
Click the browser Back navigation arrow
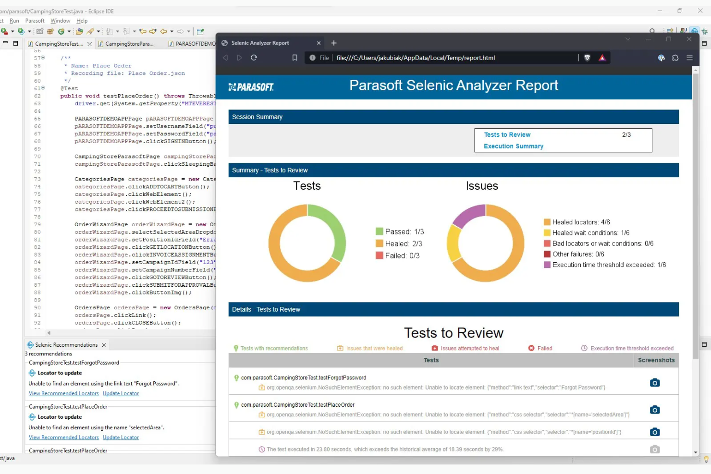(226, 58)
